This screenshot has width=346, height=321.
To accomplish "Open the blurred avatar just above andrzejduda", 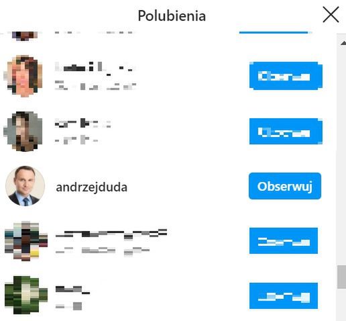I will (x=23, y=131).
